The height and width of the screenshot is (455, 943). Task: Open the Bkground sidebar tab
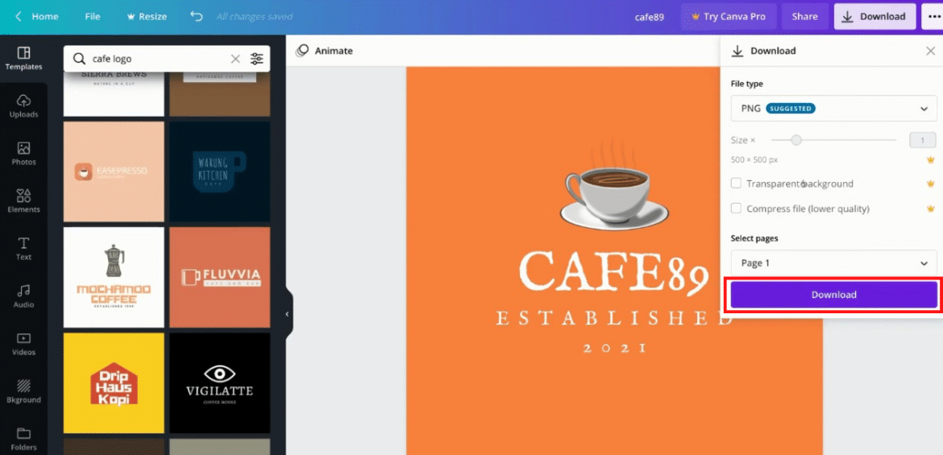[x=23, y=391]
